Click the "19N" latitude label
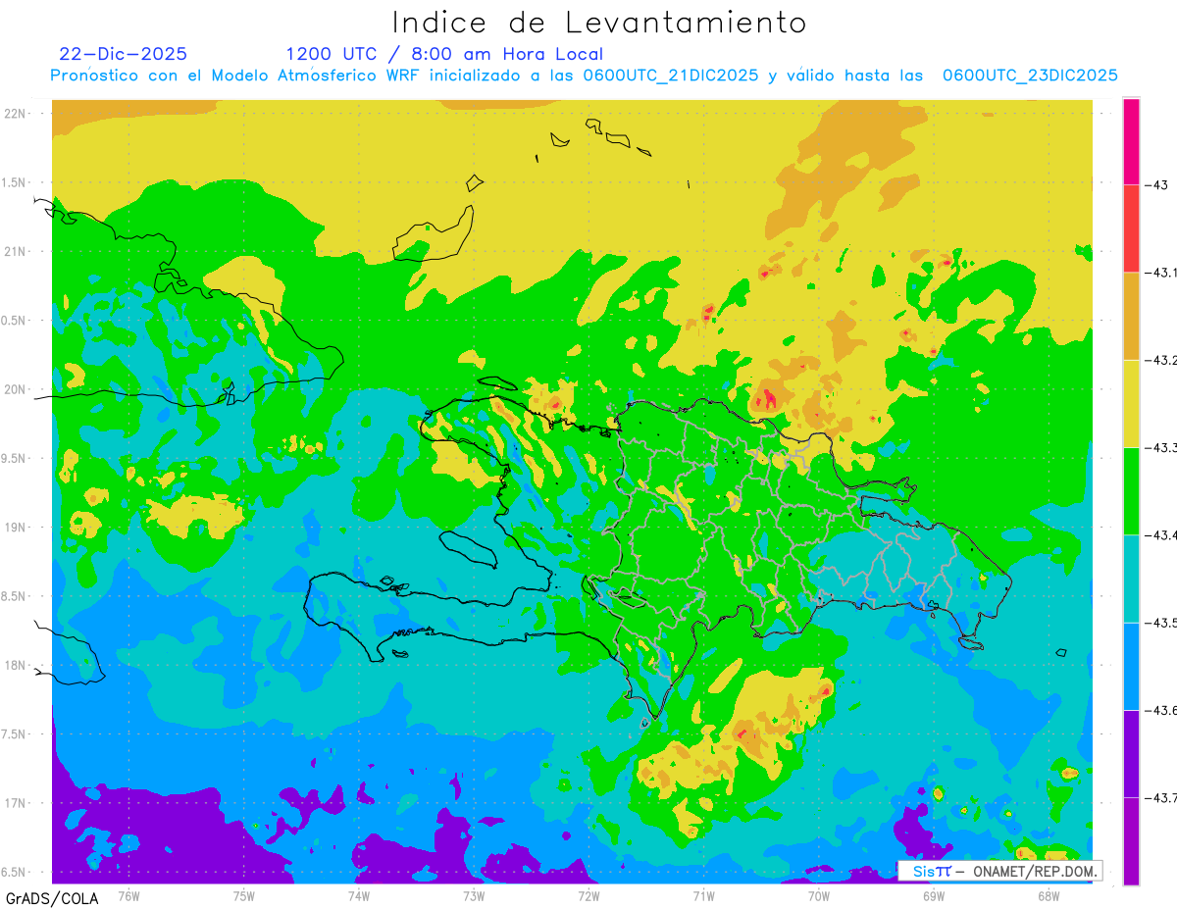 pyautogui.click(x=17, y=527)
